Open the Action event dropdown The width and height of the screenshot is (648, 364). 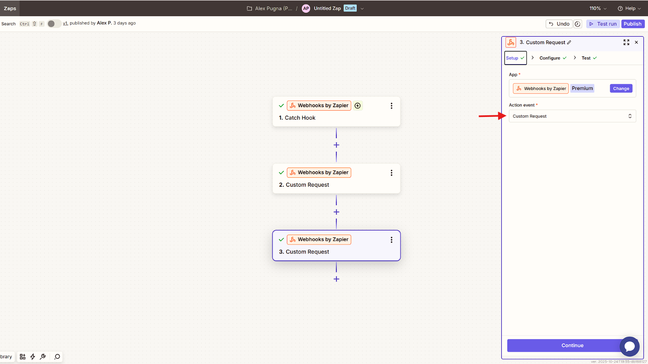572,116
